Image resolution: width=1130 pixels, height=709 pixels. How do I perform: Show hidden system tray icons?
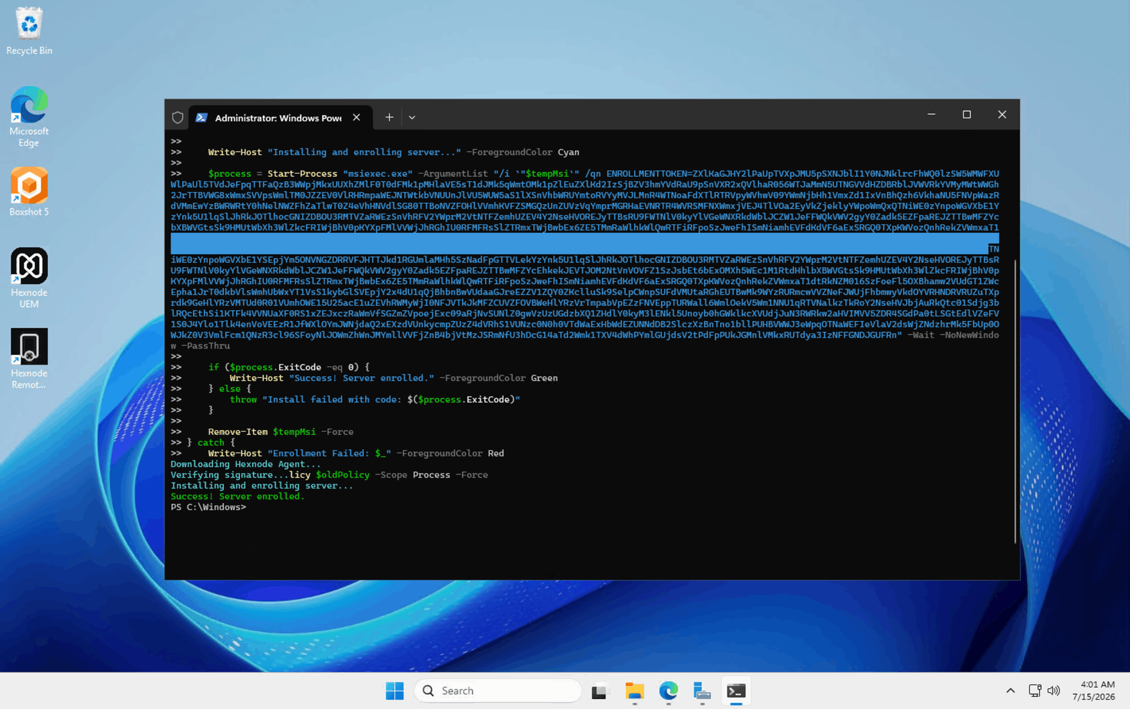click(x=1010, y=691)
